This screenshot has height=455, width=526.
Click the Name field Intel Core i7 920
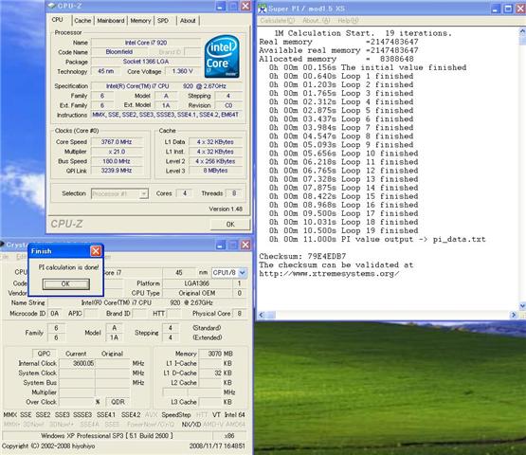146,43
